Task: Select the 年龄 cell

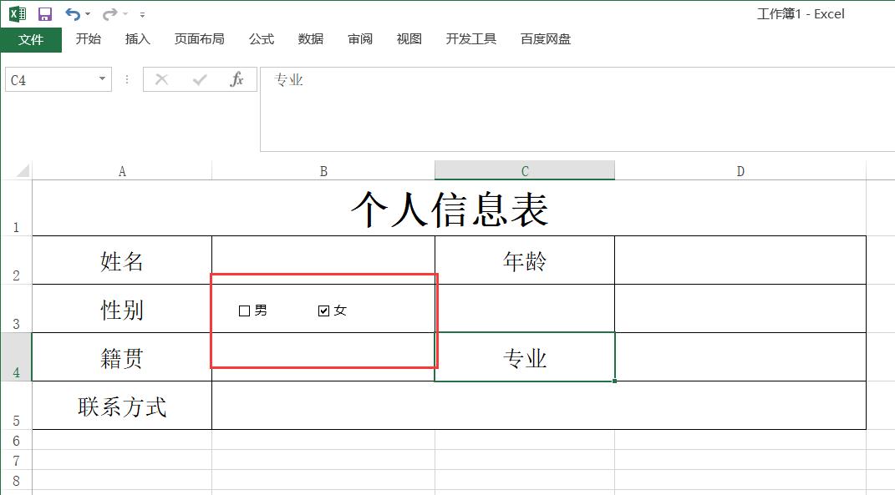Action: pos(525,260)
